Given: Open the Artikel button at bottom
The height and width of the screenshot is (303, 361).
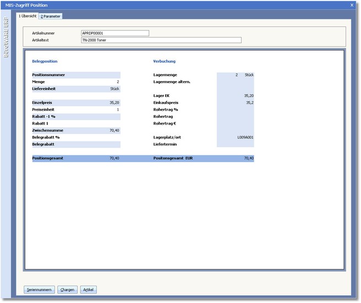Looking at the screenshot, I should [88, 290].
